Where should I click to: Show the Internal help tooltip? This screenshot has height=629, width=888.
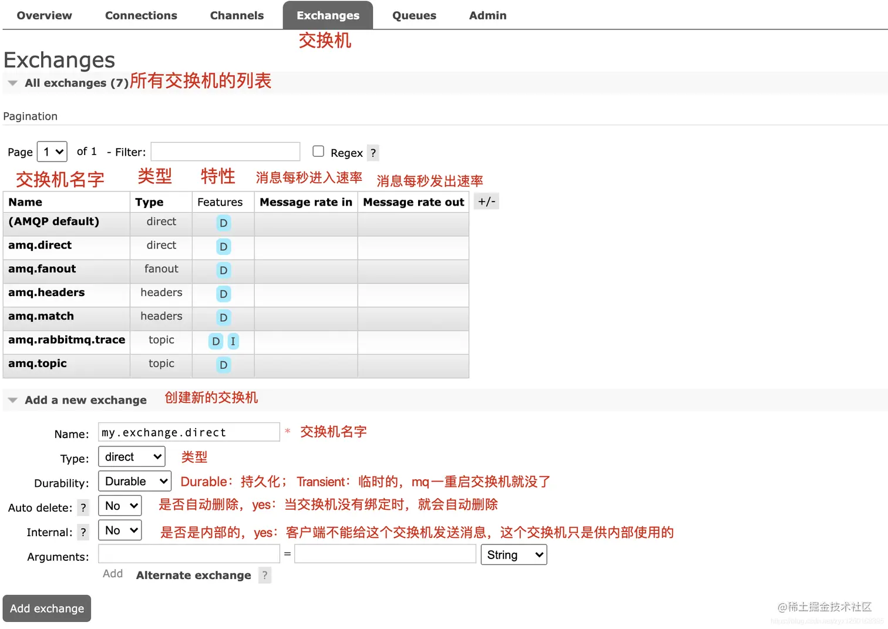click(83, 533)
